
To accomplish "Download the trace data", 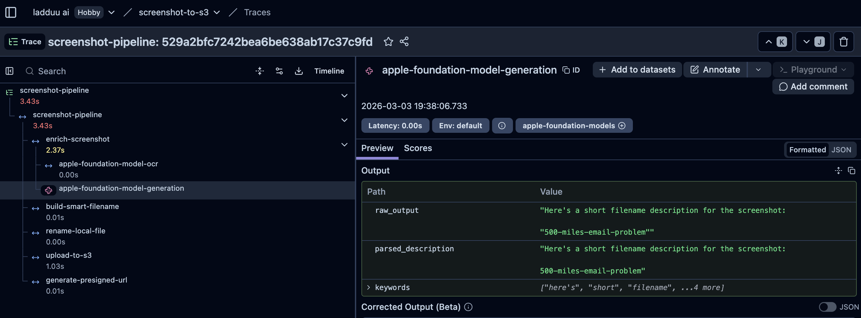I will pos(299,71).
